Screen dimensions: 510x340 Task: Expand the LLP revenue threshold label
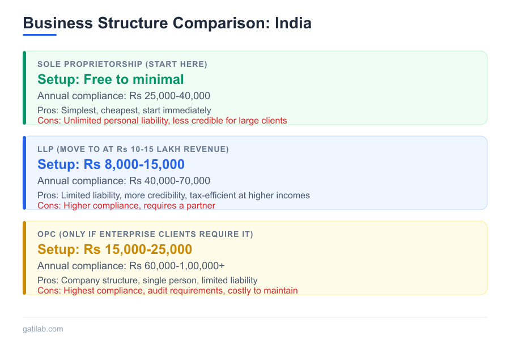coord(133,149)
